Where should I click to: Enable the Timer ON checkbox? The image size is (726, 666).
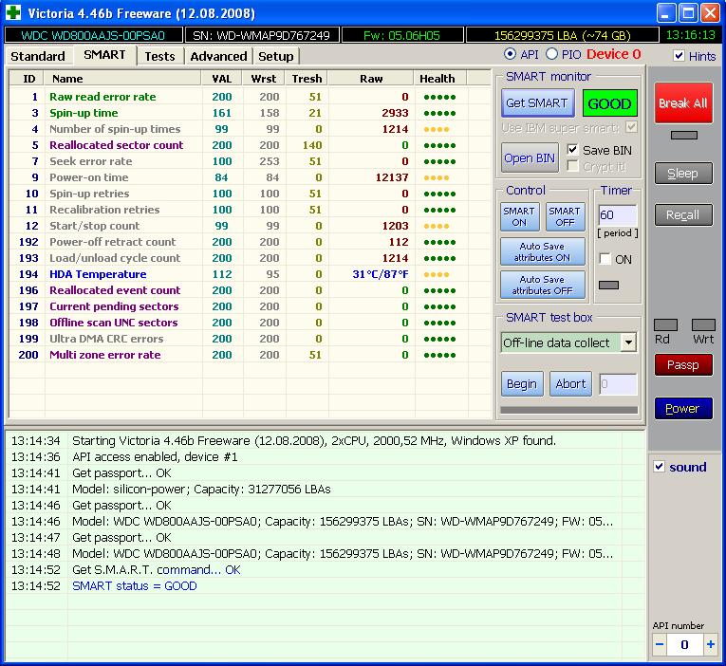point(605,259)
